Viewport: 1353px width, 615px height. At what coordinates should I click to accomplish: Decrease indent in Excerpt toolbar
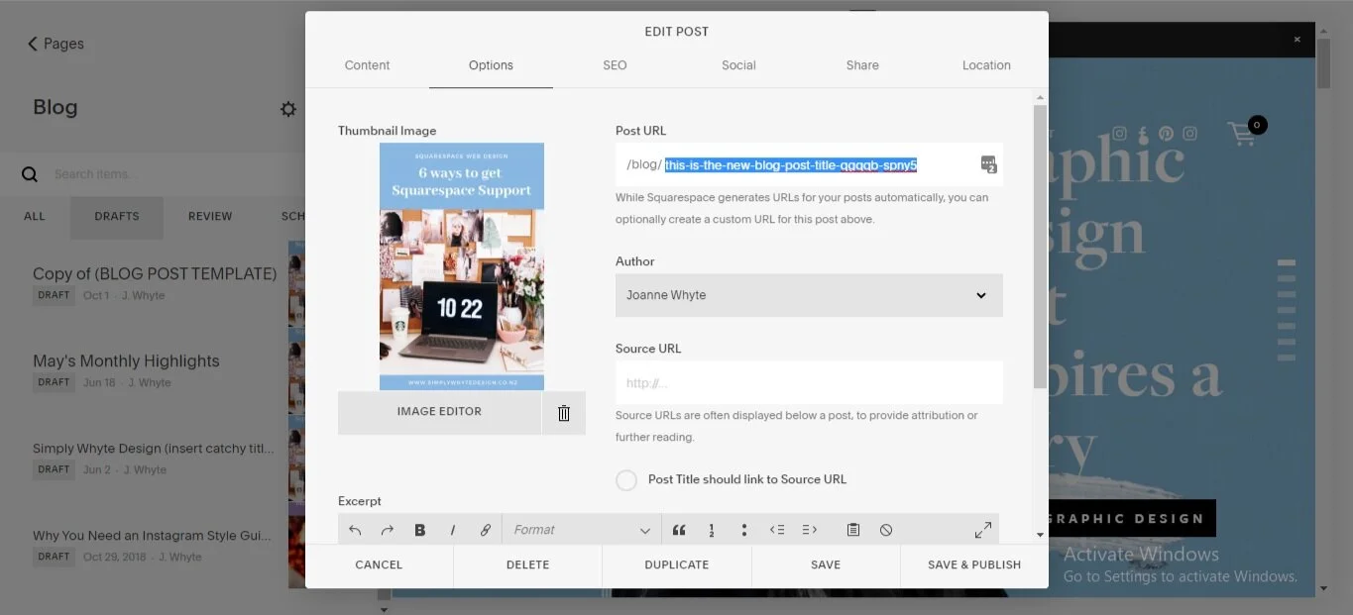pos(777,530)
